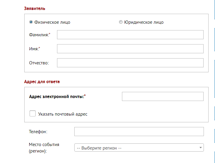
Task: Click the Юридическое лицо label text
Action: [144, 22]
